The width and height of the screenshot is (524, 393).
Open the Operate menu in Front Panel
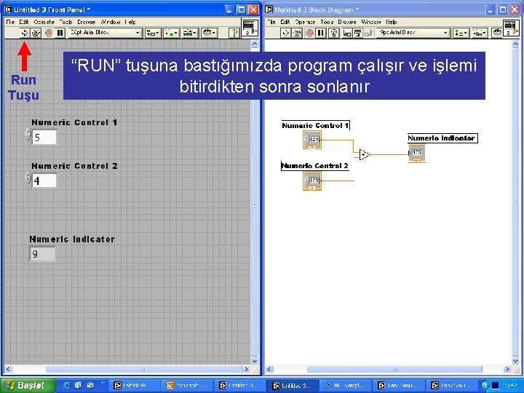[44, 22]
